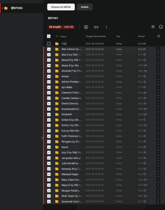Sort by Tipe column header
165x210 pixels.
118,36
